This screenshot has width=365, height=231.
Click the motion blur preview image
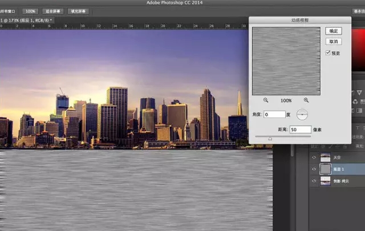coord(286,61)
